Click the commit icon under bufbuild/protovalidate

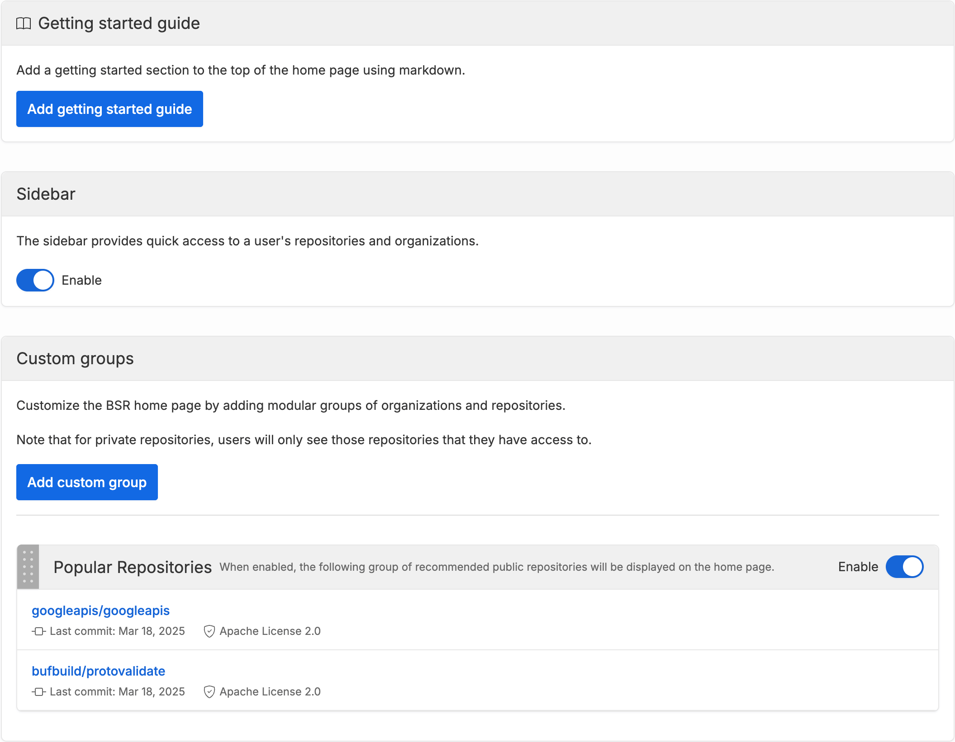(39, 692)
